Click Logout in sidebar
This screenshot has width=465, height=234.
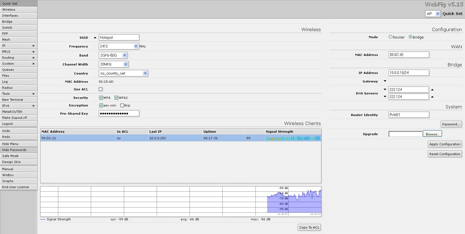click(x=19, y=124)
